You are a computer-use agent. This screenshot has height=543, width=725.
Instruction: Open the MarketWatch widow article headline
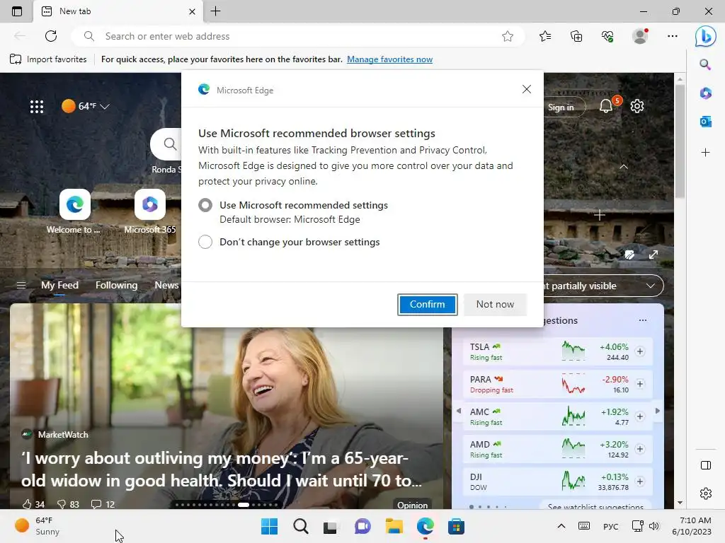pos(221,469)
